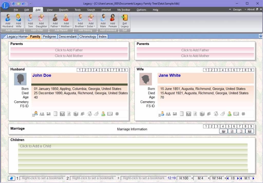Toggle tag 1 box for Husband

click(80, 70)
